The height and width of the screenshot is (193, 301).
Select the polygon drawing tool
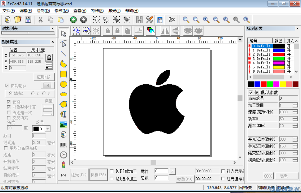(64, 104)
